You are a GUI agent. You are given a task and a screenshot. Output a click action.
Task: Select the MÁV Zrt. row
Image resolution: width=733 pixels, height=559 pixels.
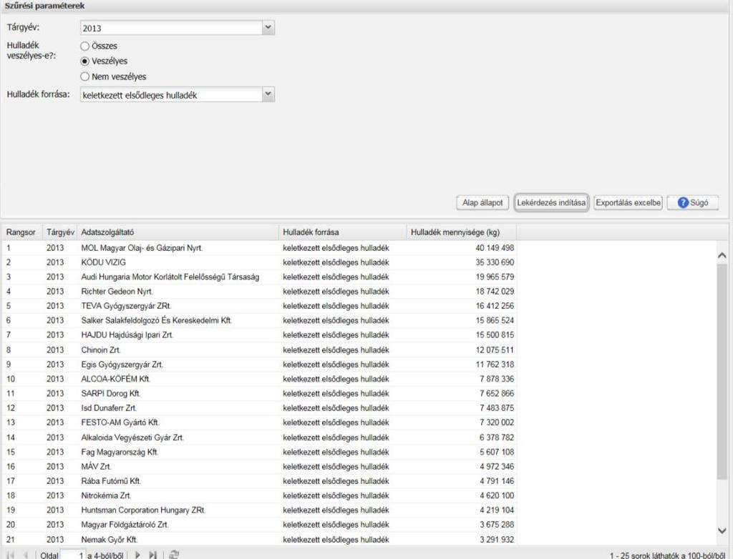click(x=259, y=466)
